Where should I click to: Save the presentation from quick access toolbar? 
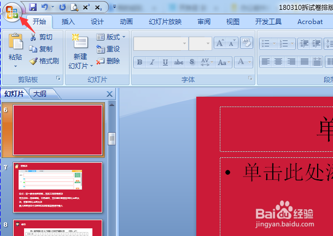(x=33, y=7)
